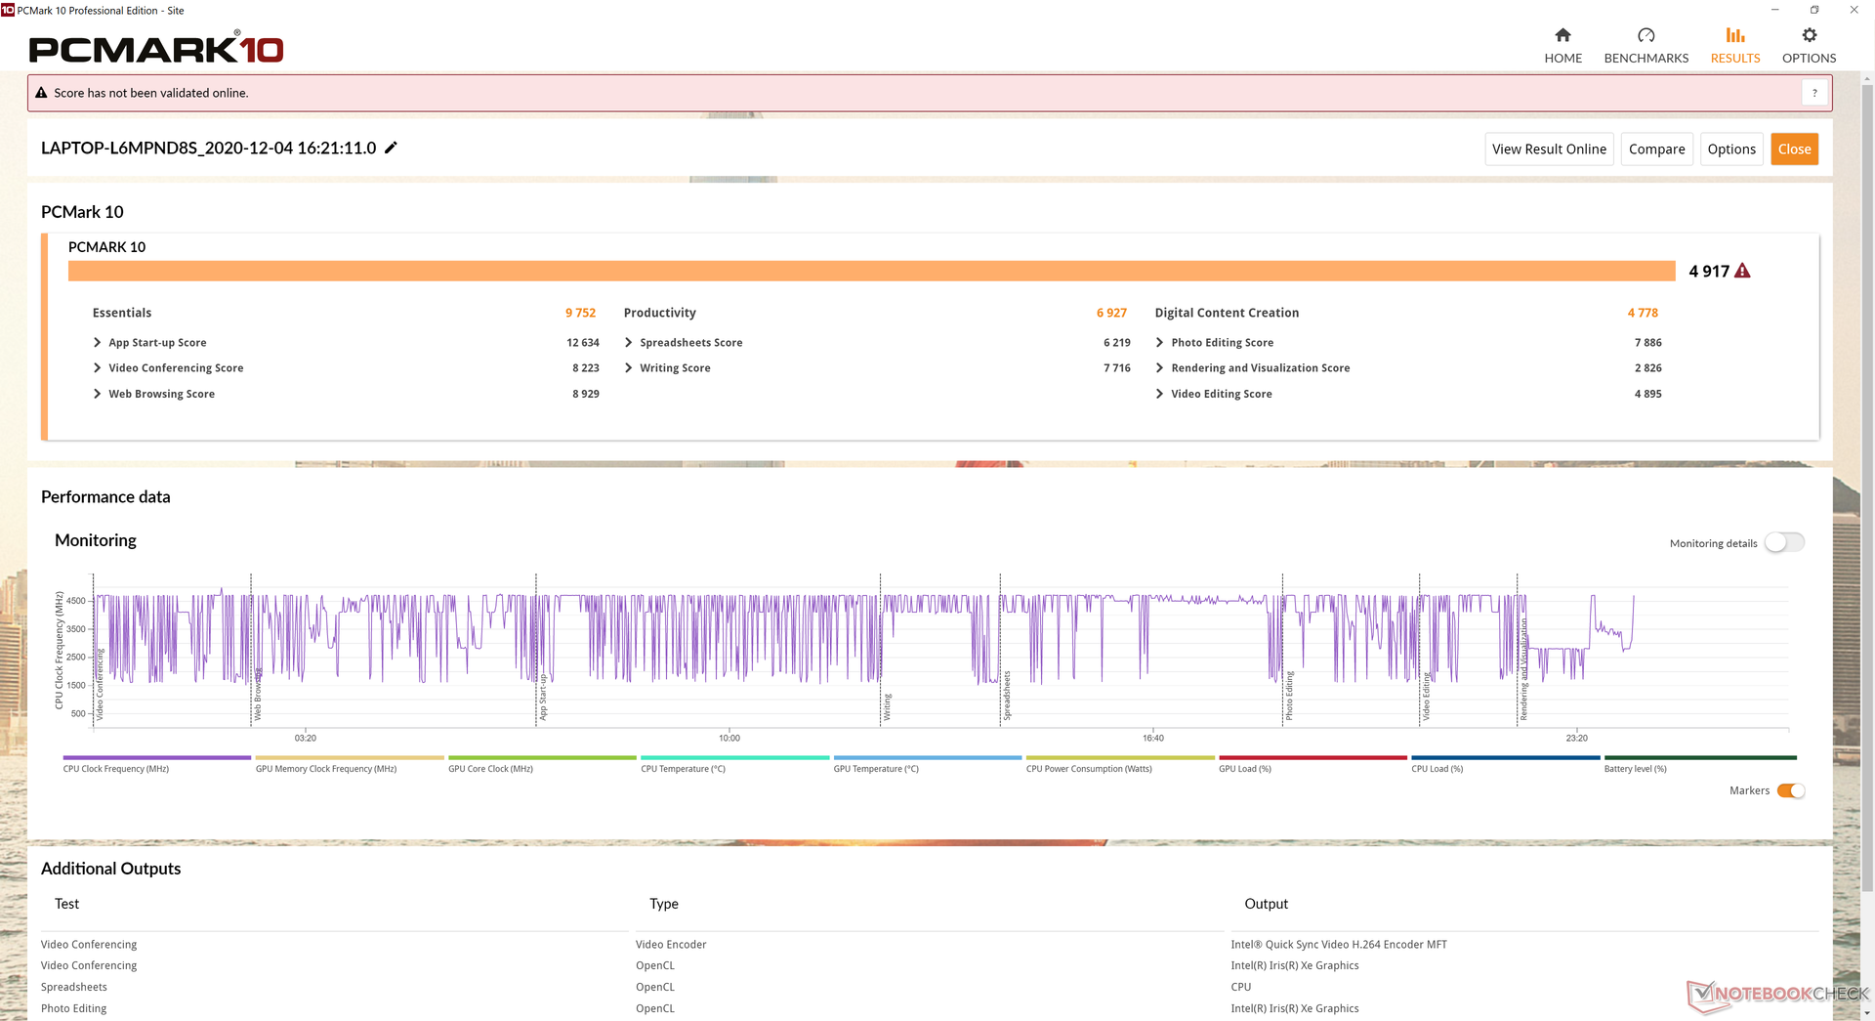Click the orange PCMARK 10 score bar
The width and height of the screenshot is (1875, 1021).
tap(871, 271)
